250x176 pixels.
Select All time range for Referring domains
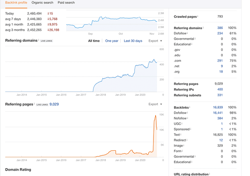pos(94,41)
